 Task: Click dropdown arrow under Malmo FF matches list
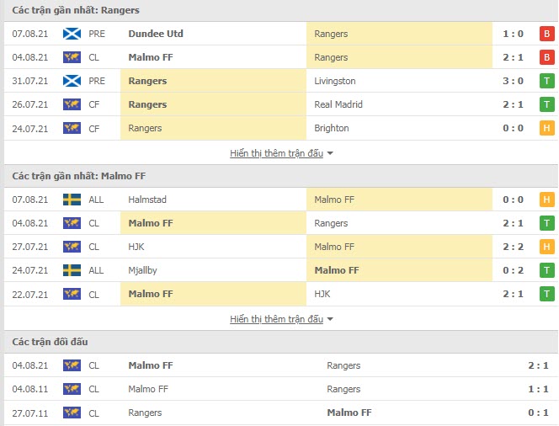(x=330, y=319)
